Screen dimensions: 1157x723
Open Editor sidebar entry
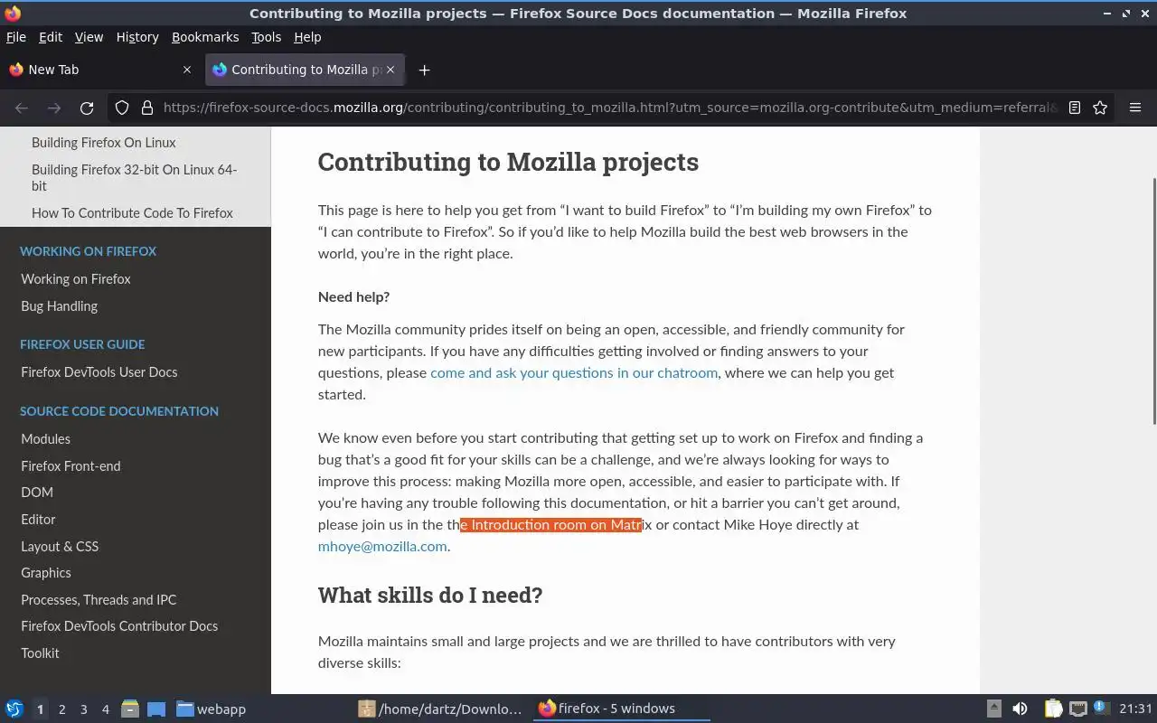38,520
